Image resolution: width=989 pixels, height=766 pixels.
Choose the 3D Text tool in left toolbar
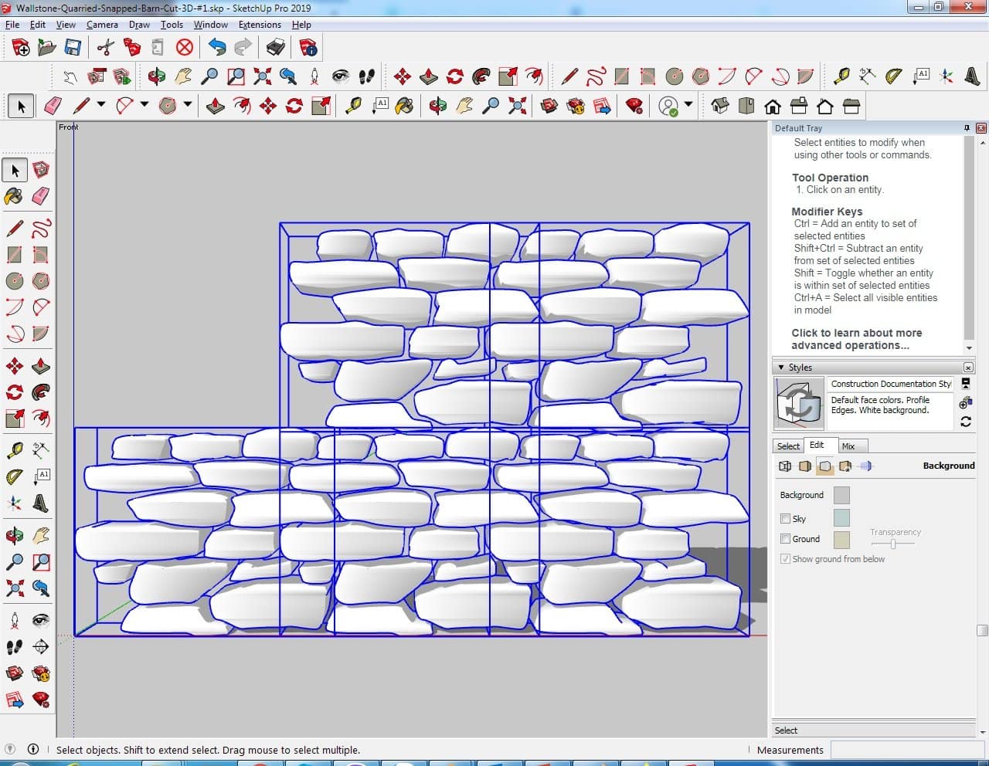click(40, 504)
